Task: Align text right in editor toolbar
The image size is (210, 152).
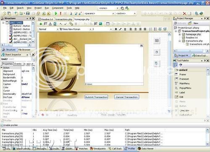Action: [x=140, y=29]
